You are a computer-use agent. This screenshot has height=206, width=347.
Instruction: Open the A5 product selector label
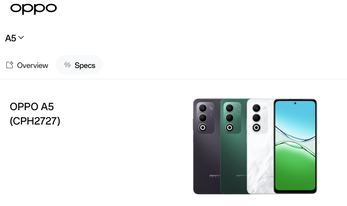pyautogui.click(x=10, y=38)
